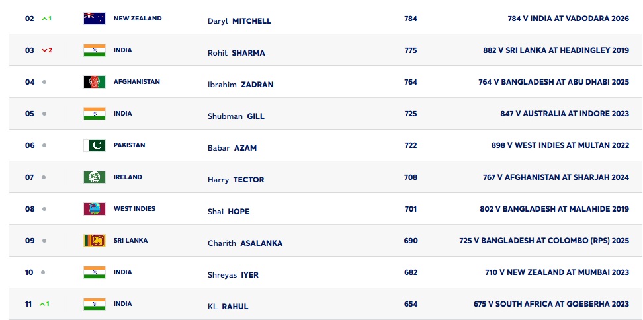Open Babar Azam's player profile

pos(232,148)
